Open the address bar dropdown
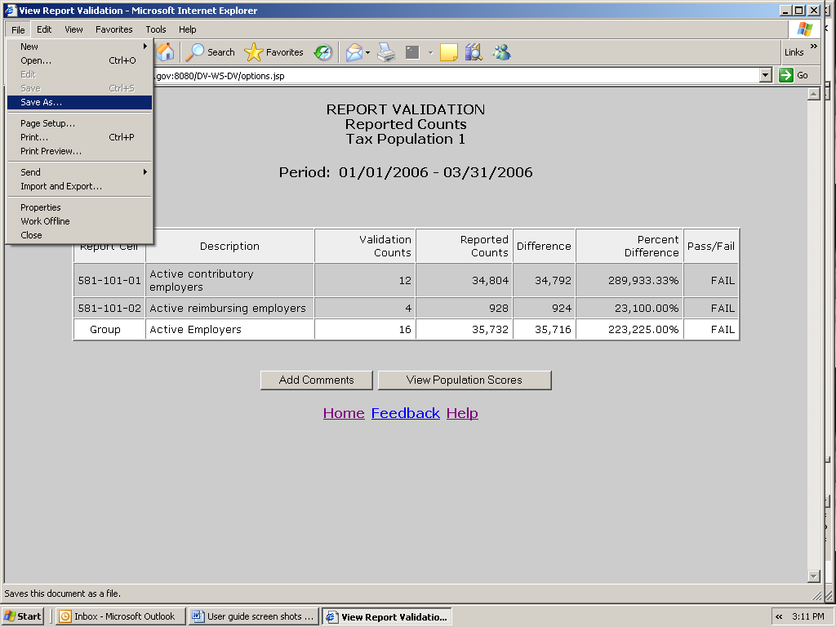This screenshot has width=836, height=627. click(766, 75)
